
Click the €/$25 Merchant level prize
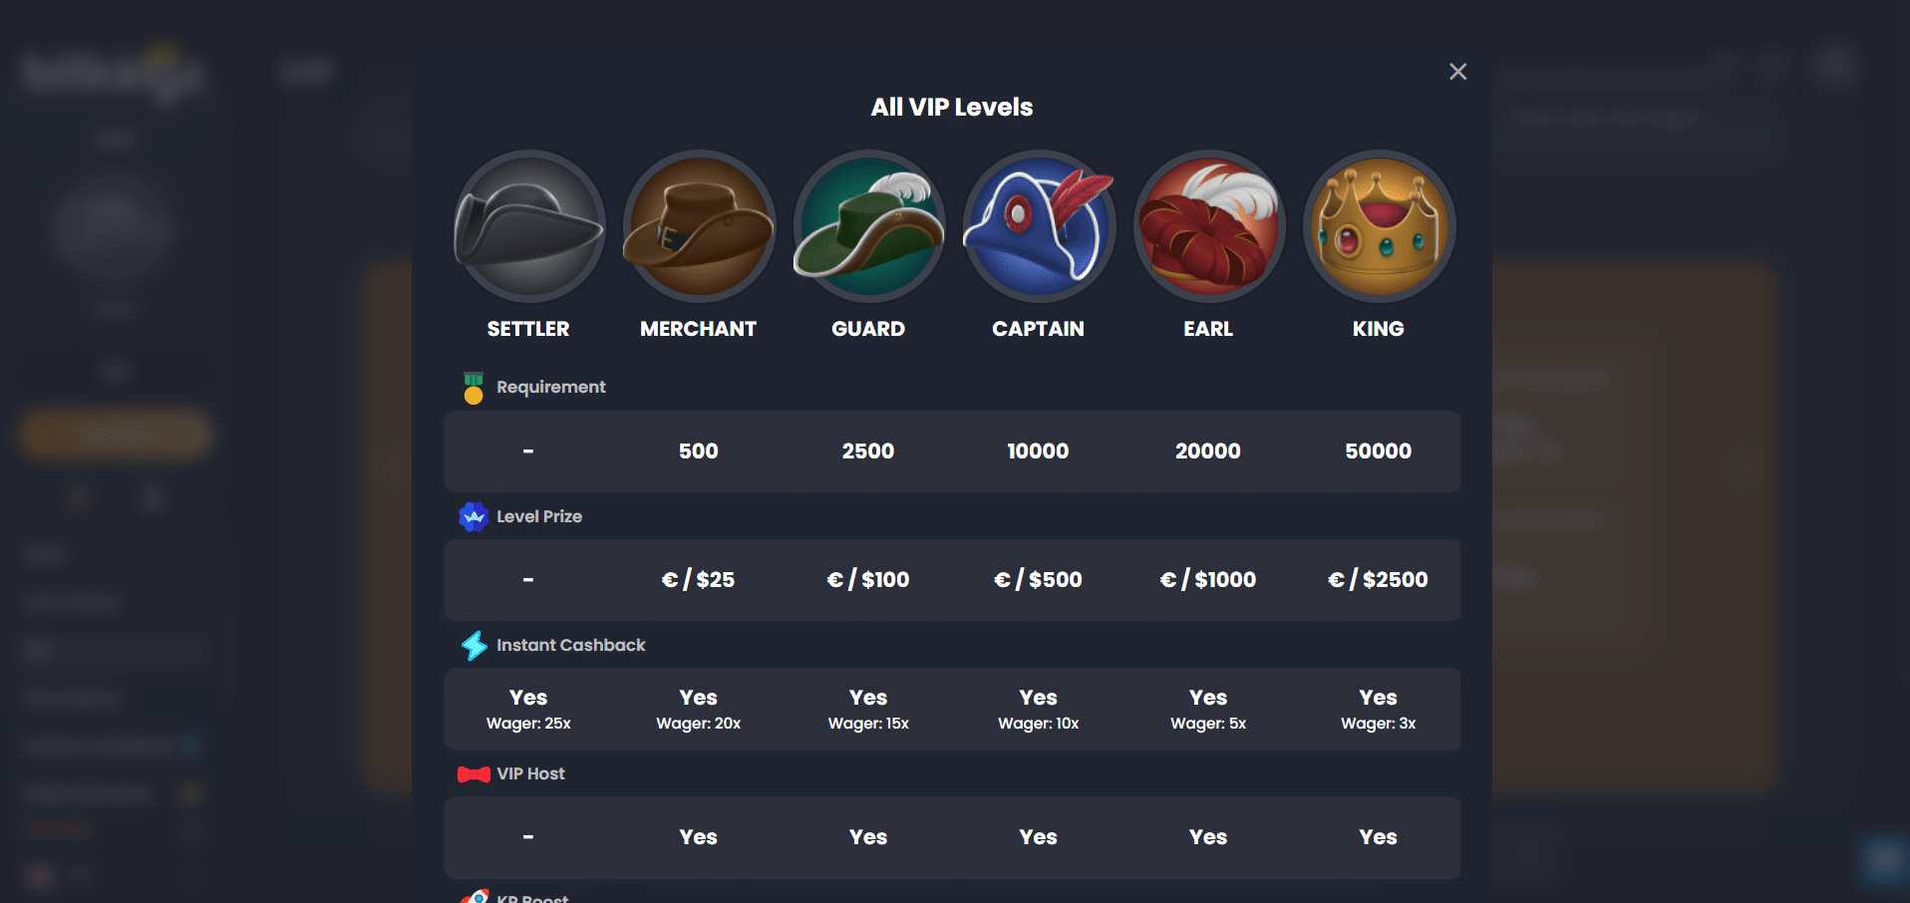pos(698,580)
